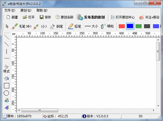The height and width of the screenshot is (121, 163).
Task: Select the circle shape tool
Action: coord(6,93)
